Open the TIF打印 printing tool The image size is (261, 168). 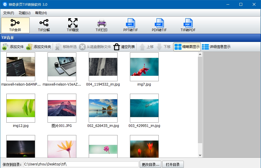pyautogui.click(x=101, y=25)
